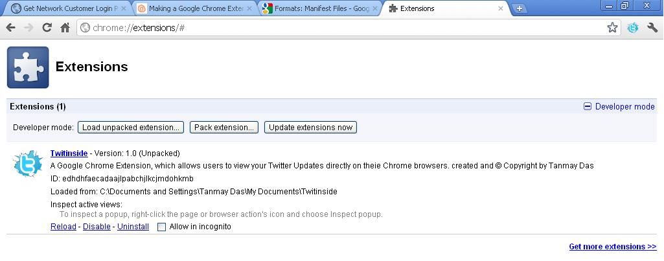Click the Twitinside Twitter bird icon

(x=29, y=164)
